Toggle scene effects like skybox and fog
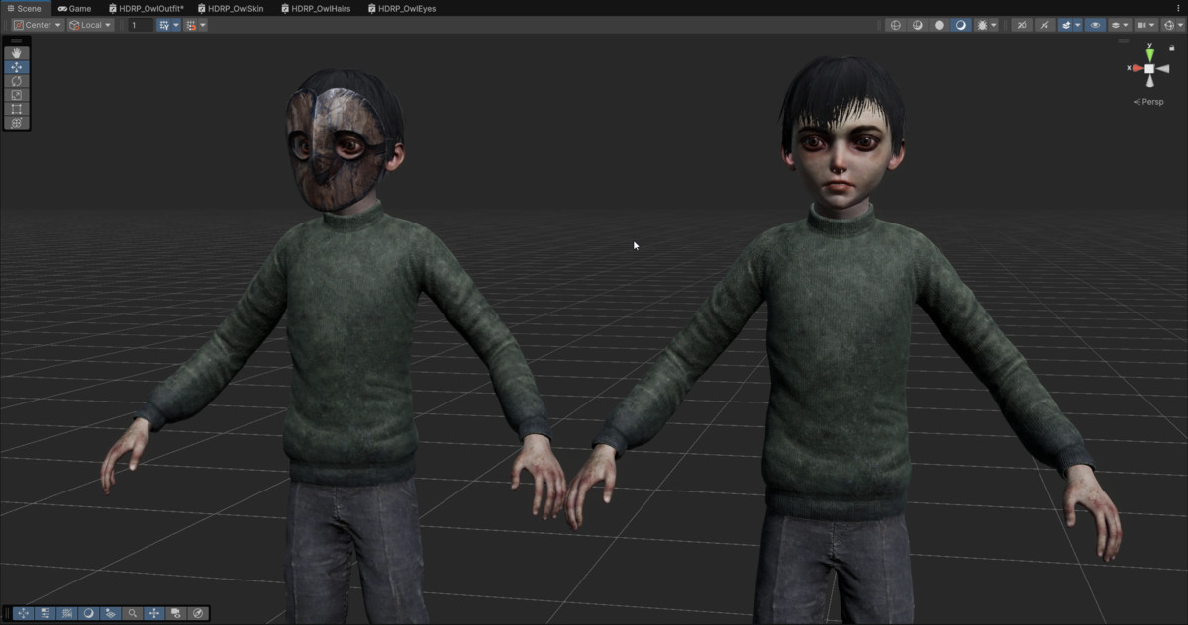Viewport: 1188px width, 625px height. click(1066, 25)
